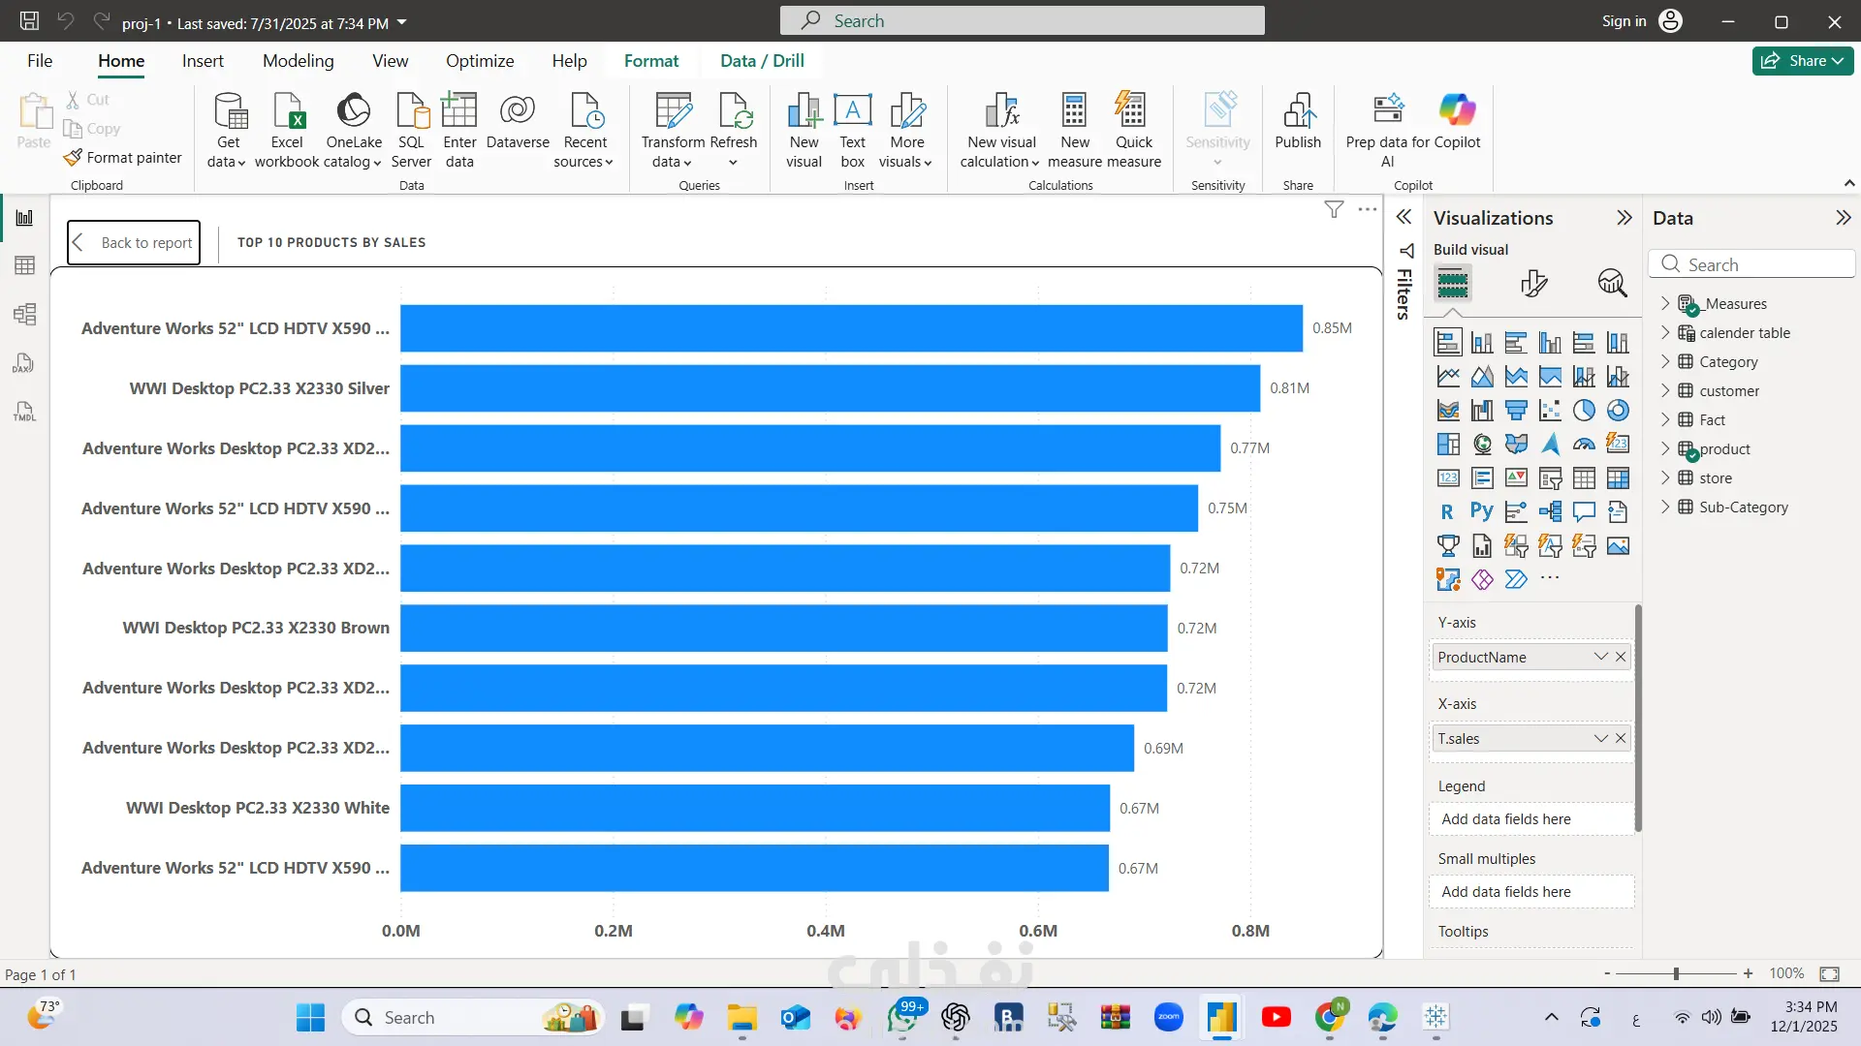Viewport: 1861px width, 1046px height.
Task: Collapse the Visualizations pane with double chevron
Action: [x=1624, y=218]
